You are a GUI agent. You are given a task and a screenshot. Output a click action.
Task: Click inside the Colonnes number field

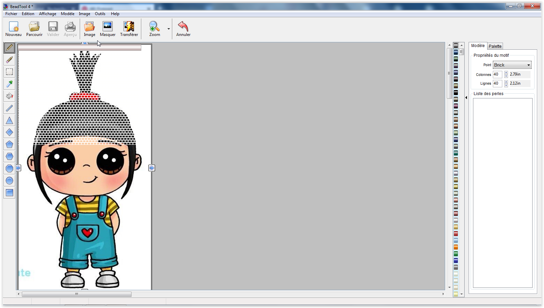497,75
